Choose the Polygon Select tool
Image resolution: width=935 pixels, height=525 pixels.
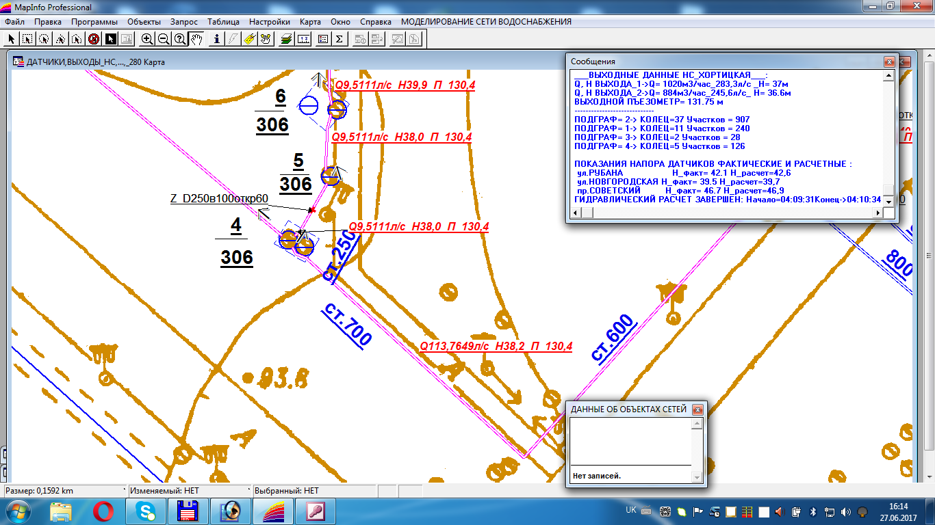pos(60,39)
